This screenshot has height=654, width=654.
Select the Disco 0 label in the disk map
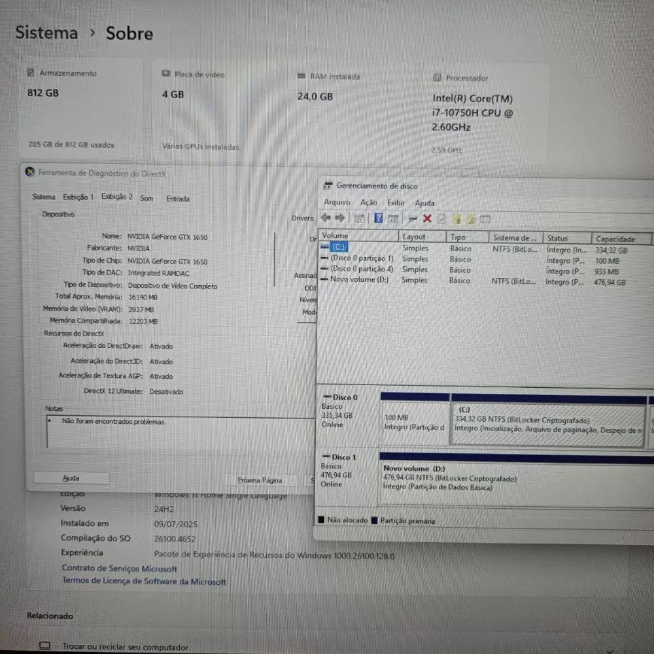click(345, 397)
